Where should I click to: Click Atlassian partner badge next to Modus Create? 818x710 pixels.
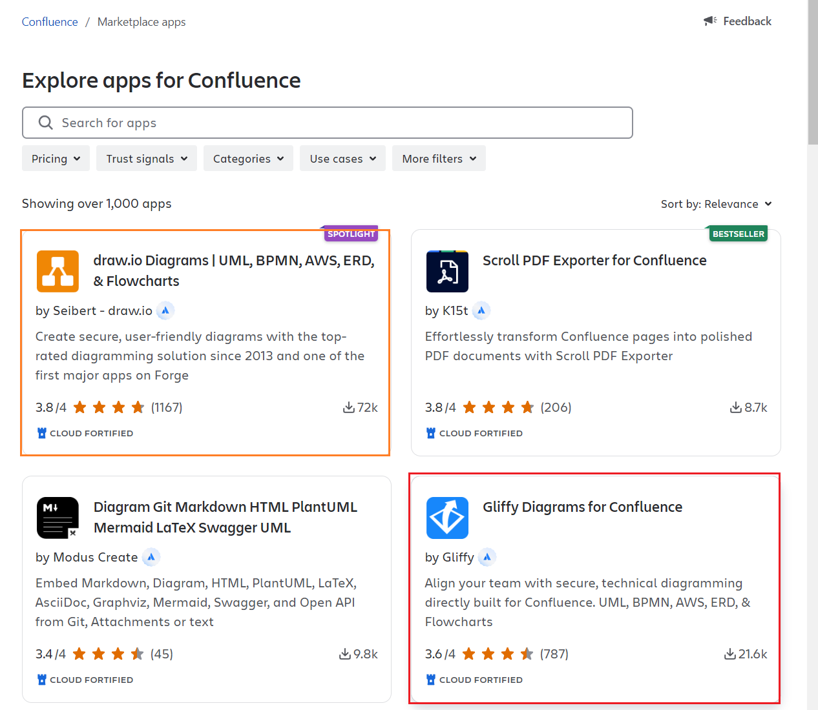(x=151, y=557)
